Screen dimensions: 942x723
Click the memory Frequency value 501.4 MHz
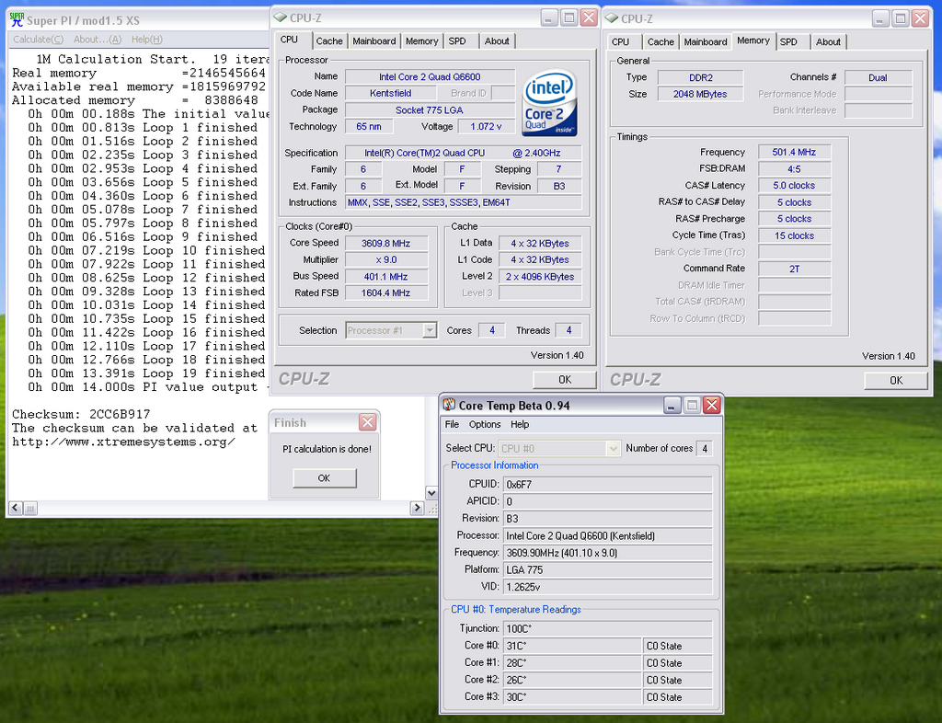794,153
